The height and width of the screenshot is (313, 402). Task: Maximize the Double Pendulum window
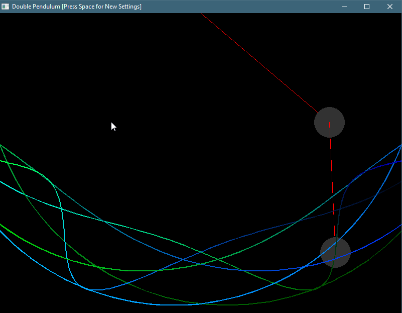click(367, 7)
